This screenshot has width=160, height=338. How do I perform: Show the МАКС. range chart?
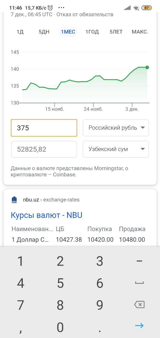tap(140, 32)
